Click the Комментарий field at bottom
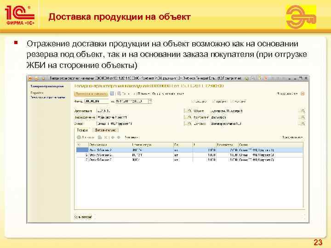 click(199, 217)
